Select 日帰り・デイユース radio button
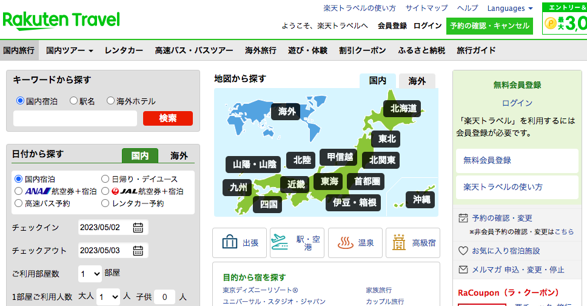The height and width of the screenshot is (306, 587). pyautogui.click(x=105, y=179)
